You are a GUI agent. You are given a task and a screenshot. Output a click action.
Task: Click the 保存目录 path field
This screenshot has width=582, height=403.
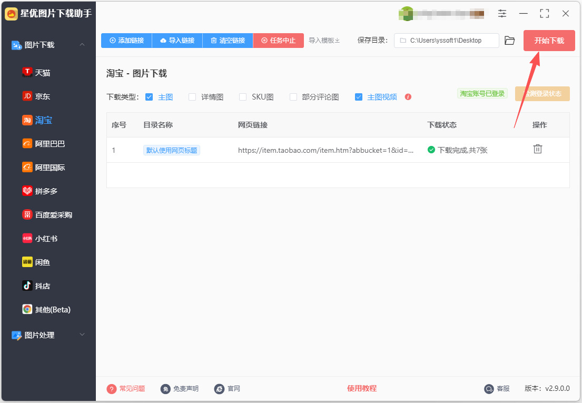pos(447,41)
